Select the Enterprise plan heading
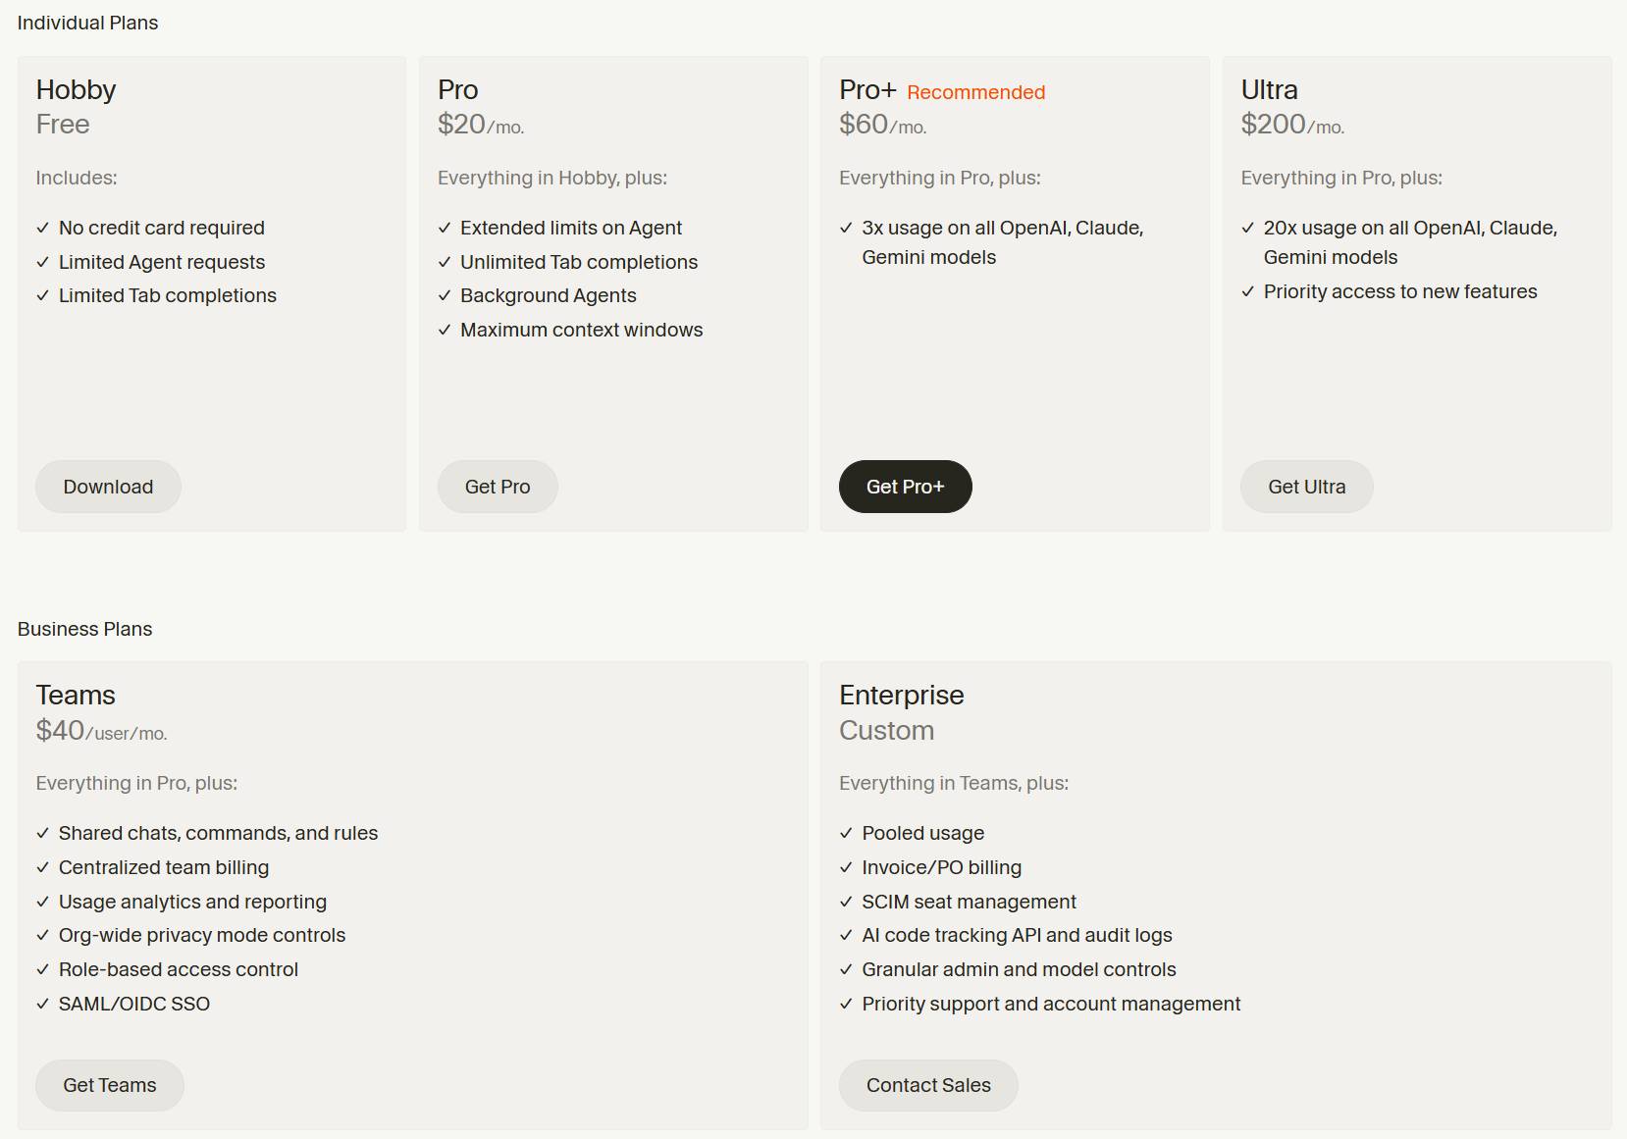Screen dimensions: 1627x1139 pyautogui.click(x=900, y=695)
